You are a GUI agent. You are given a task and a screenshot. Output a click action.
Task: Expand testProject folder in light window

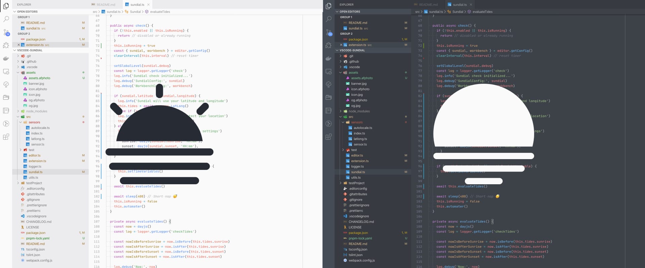pyautogui.click(x=18, y=183)
